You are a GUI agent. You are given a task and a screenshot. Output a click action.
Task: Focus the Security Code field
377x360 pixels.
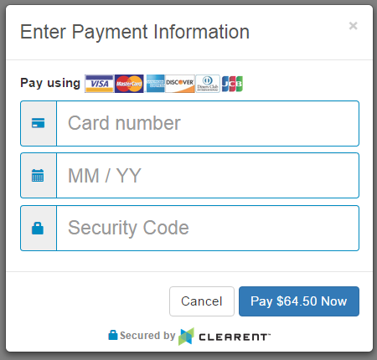pyautogui.click(x=208, y=228)
